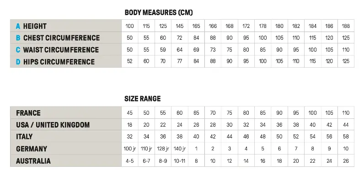Click the blue letter B beside Chest

click(x=18, y=38)
